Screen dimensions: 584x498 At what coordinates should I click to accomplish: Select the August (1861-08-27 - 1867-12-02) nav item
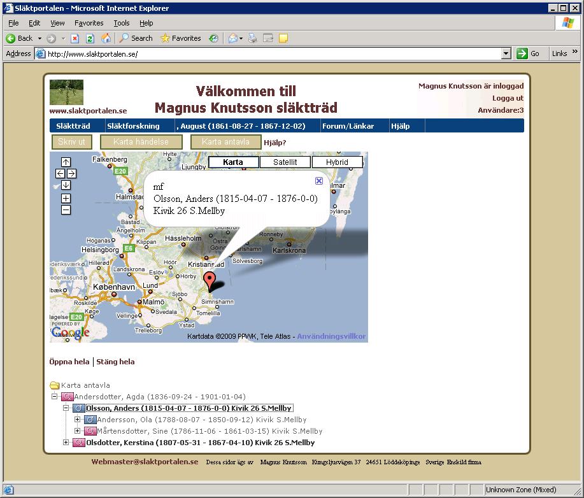pos(241,126)
